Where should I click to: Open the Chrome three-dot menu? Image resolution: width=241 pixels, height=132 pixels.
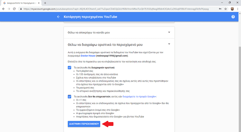(x=237, y=9)
